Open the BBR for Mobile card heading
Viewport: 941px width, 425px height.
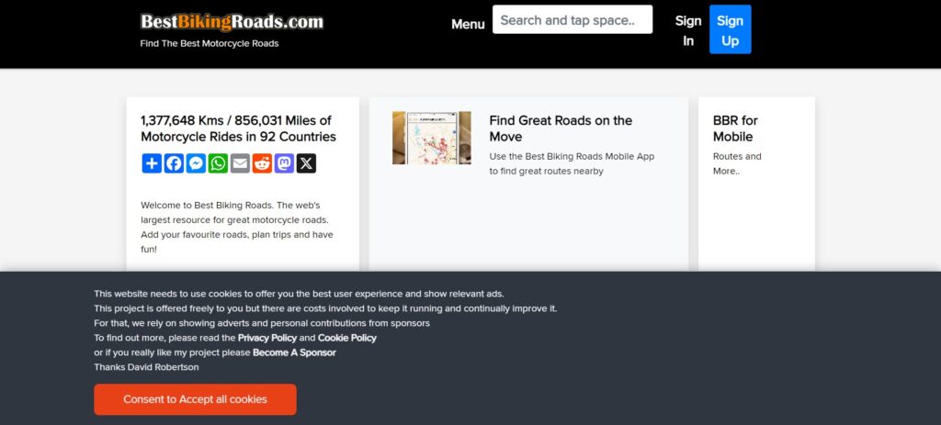[x=735, y=129]
